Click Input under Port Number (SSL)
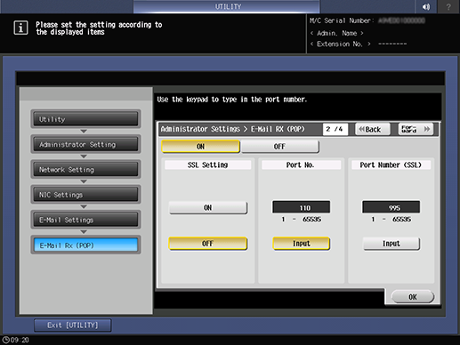460x345 pixels. [391, 244]
